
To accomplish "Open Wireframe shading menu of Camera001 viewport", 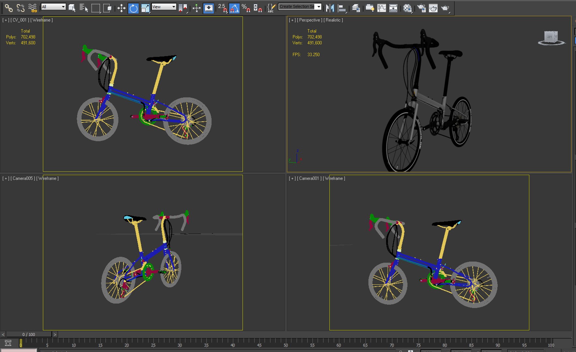I will [x=334, y=178].
